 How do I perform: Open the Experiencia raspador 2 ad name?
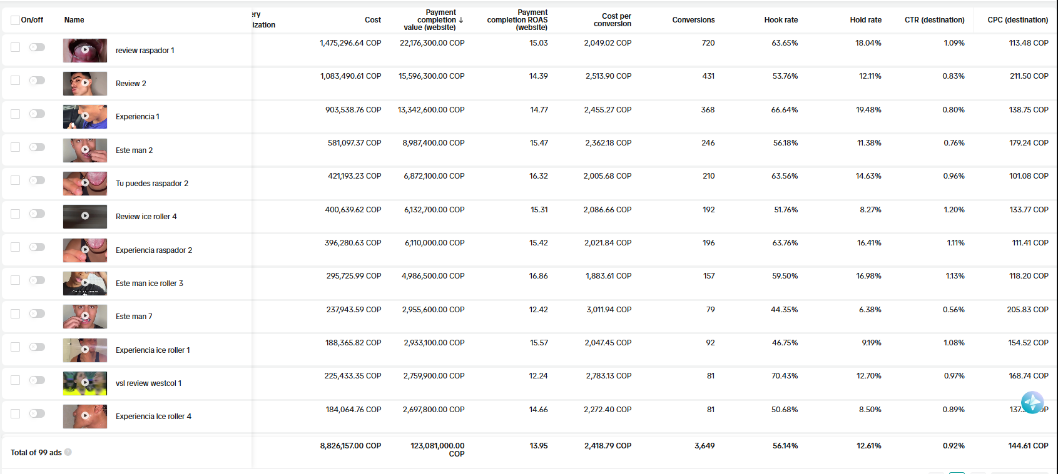point(154,250)
